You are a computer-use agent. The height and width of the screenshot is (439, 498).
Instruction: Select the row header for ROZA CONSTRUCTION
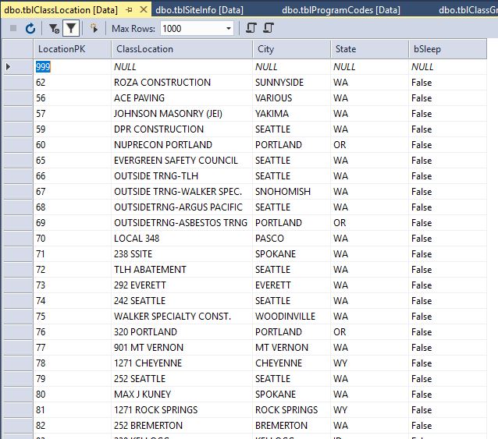(x=17, y=83)
